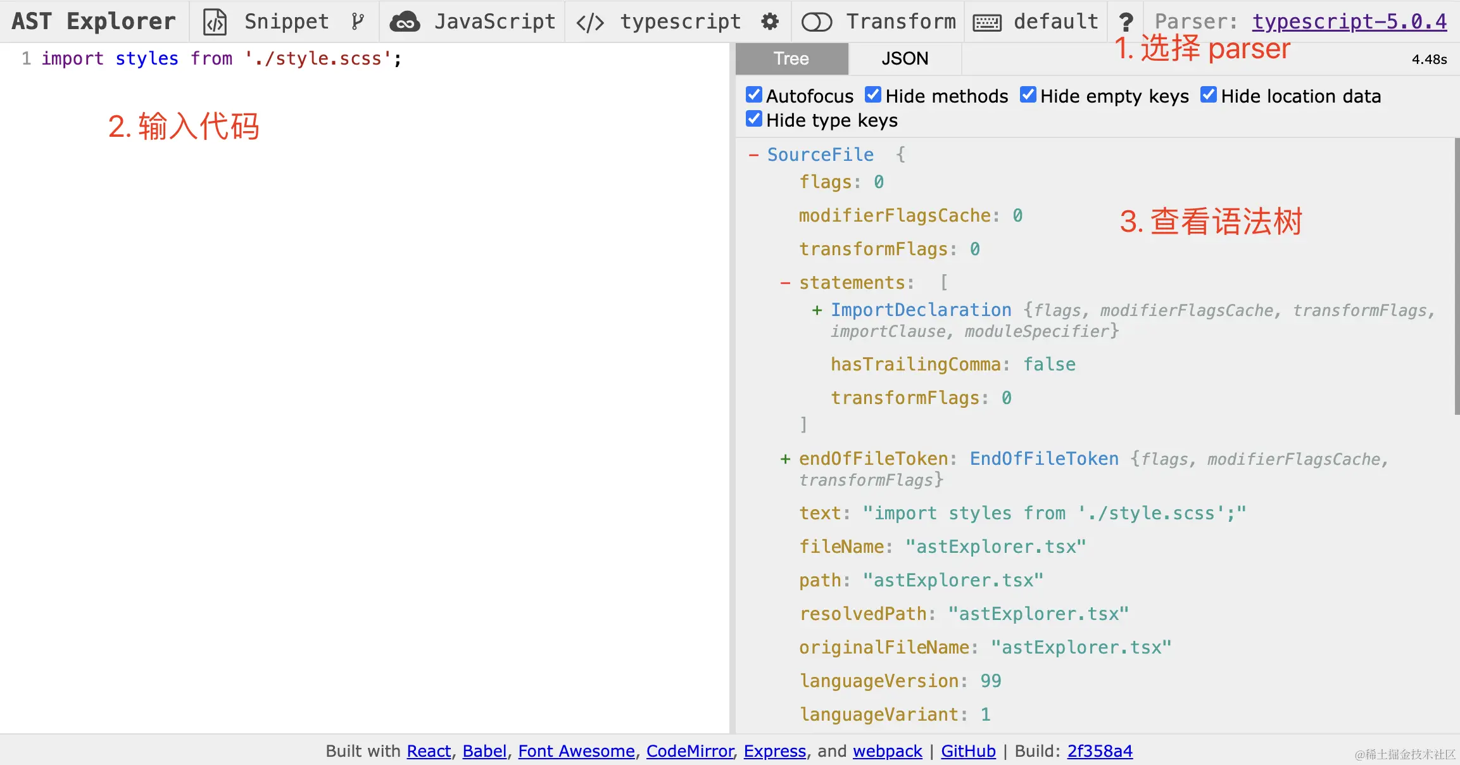
Task: Open the CodeMirror link
Action: 690,751
